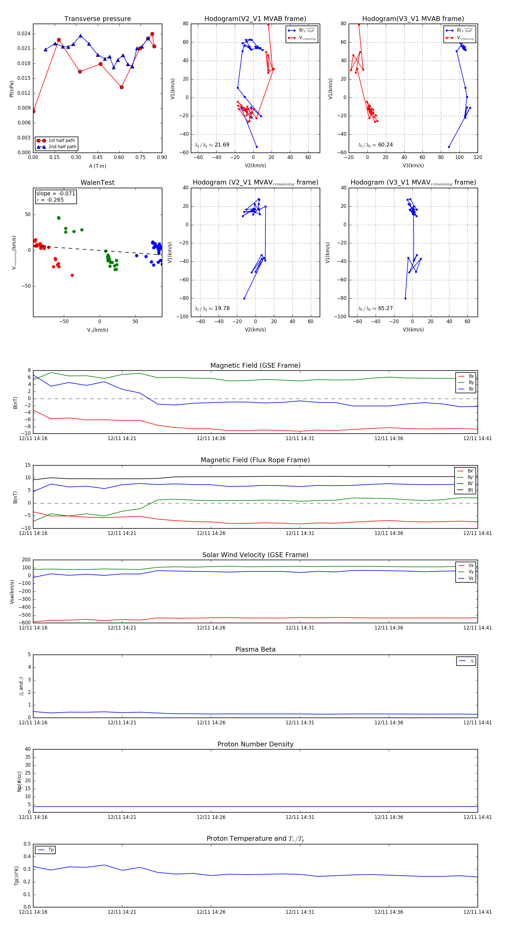Click the λ1/λ2 ≈ 21.69 eigenvalue ratio

pyautogui.click(x=212, y=145)
